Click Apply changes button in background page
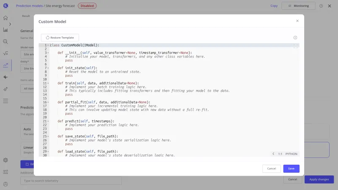 tap(319, 179)
